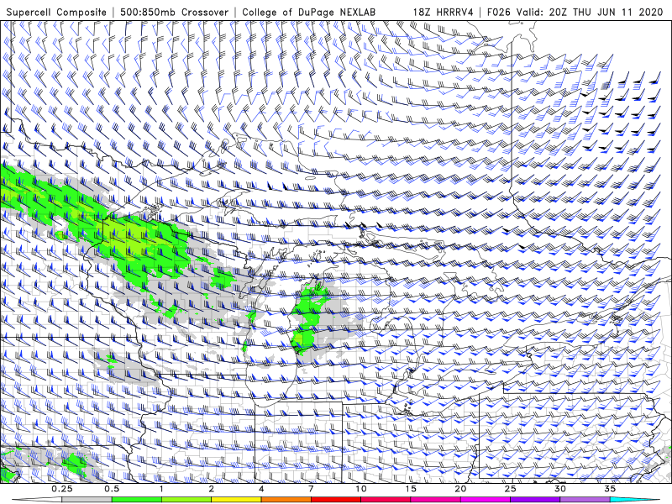This screenshot has height=504, width=672.
Task: Click the "7" legend value
Action: (x=311, y=489)
